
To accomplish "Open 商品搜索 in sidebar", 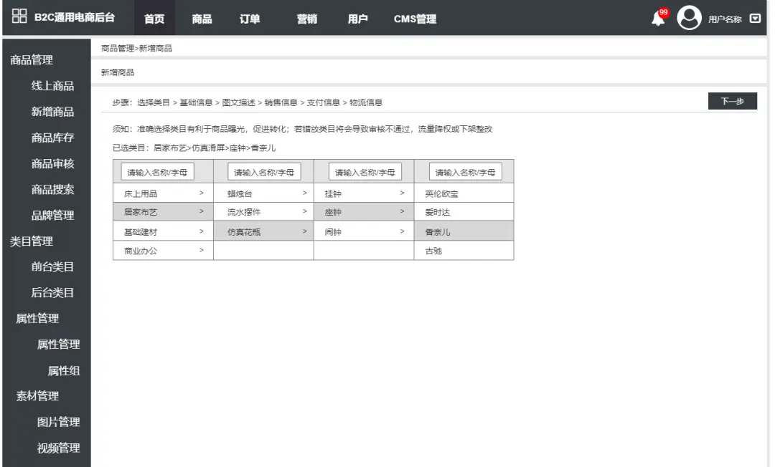I will click(x=52, y=189).
